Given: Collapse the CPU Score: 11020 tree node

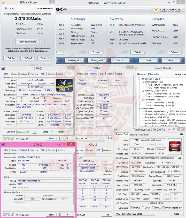Looking at the screenshot, I should (143, 100).
